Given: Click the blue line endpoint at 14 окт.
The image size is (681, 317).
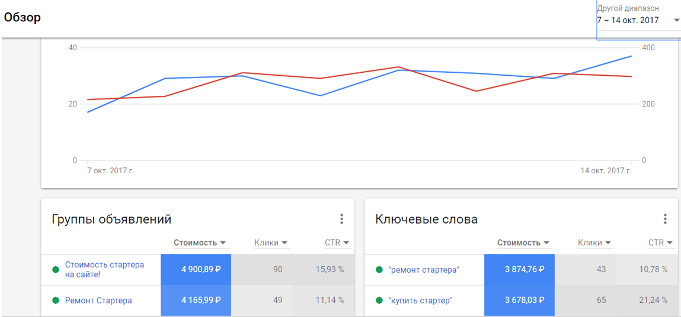Looking at the screenshot, I should tap(631, 56).
